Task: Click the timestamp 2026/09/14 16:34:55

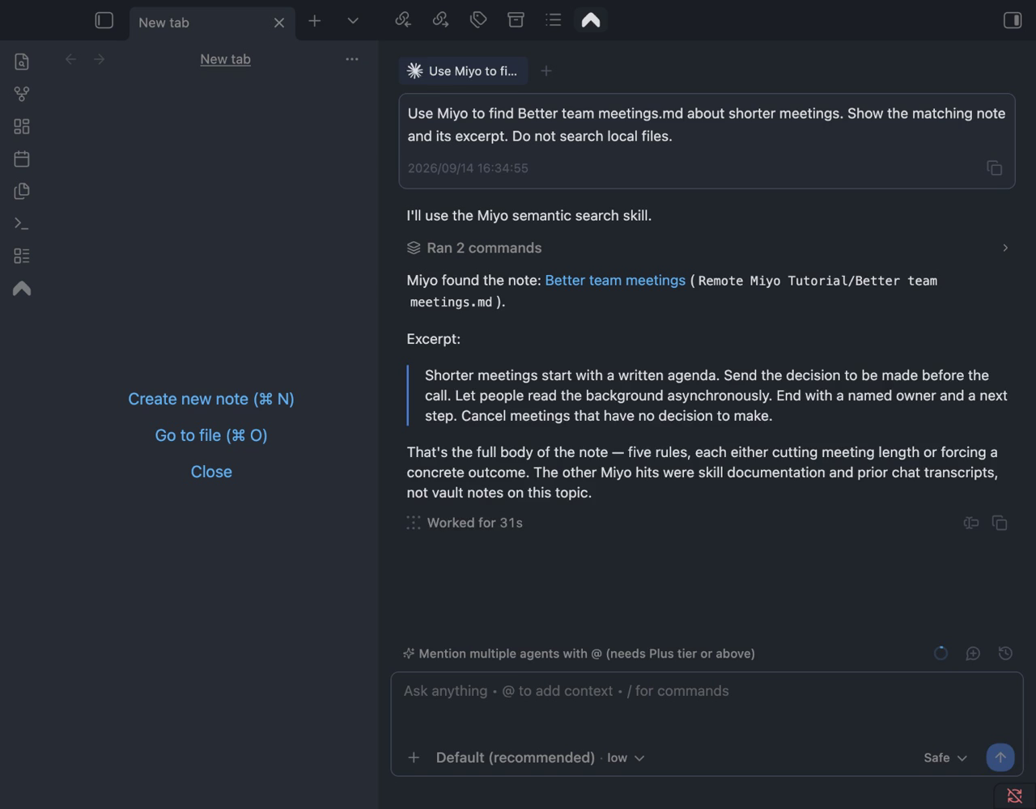Action: (x=468, y=168)
